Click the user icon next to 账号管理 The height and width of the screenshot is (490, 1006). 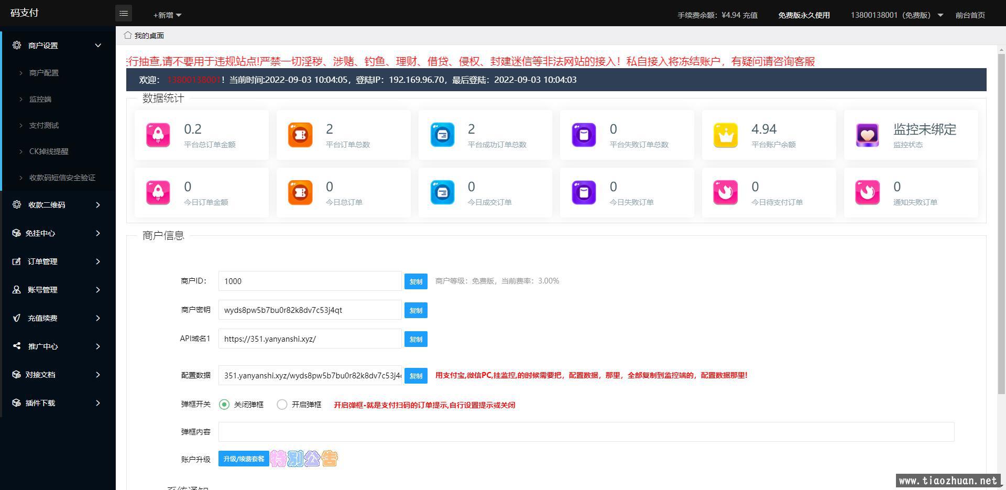16,289
